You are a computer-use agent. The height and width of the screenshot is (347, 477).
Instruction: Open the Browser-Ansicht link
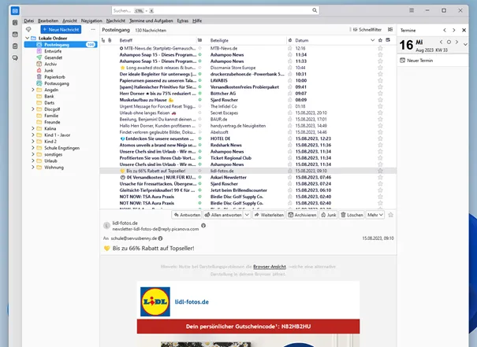click(x=270, y=267)
